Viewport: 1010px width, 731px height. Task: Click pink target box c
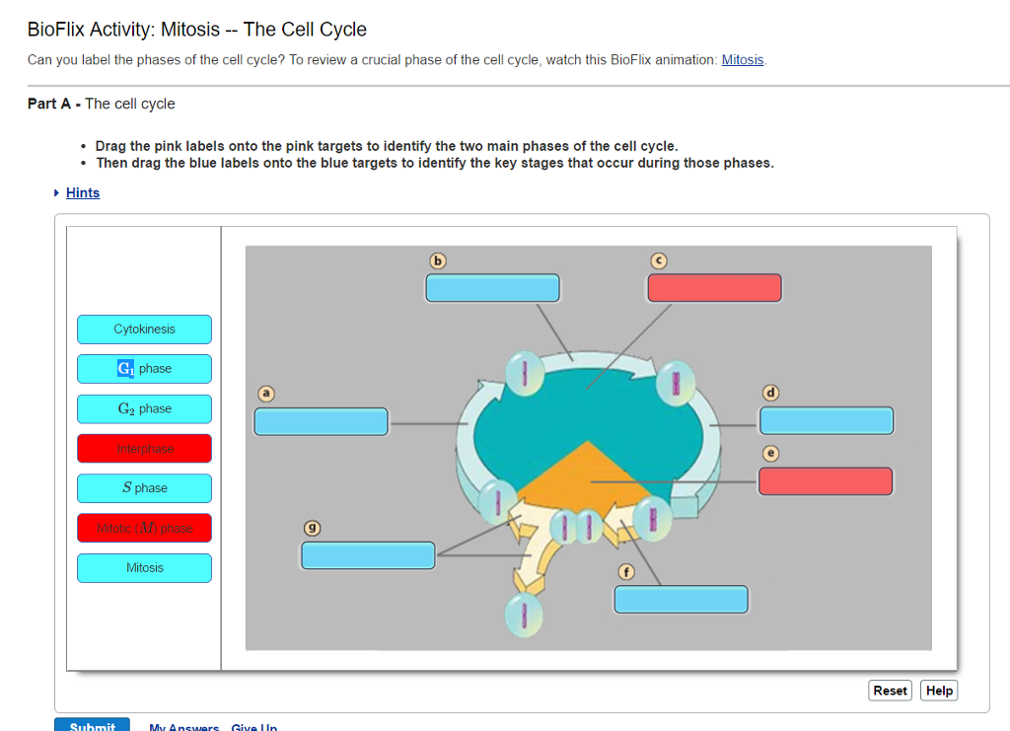click(x=714, y=288)
